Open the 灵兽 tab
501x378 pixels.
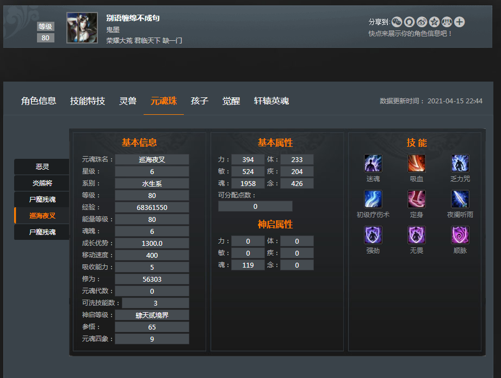pos(128,101)
